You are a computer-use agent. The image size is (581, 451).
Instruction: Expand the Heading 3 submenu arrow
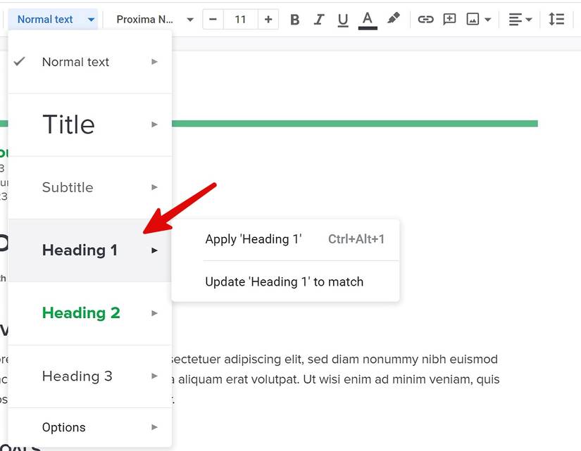[x=154, y=376]
